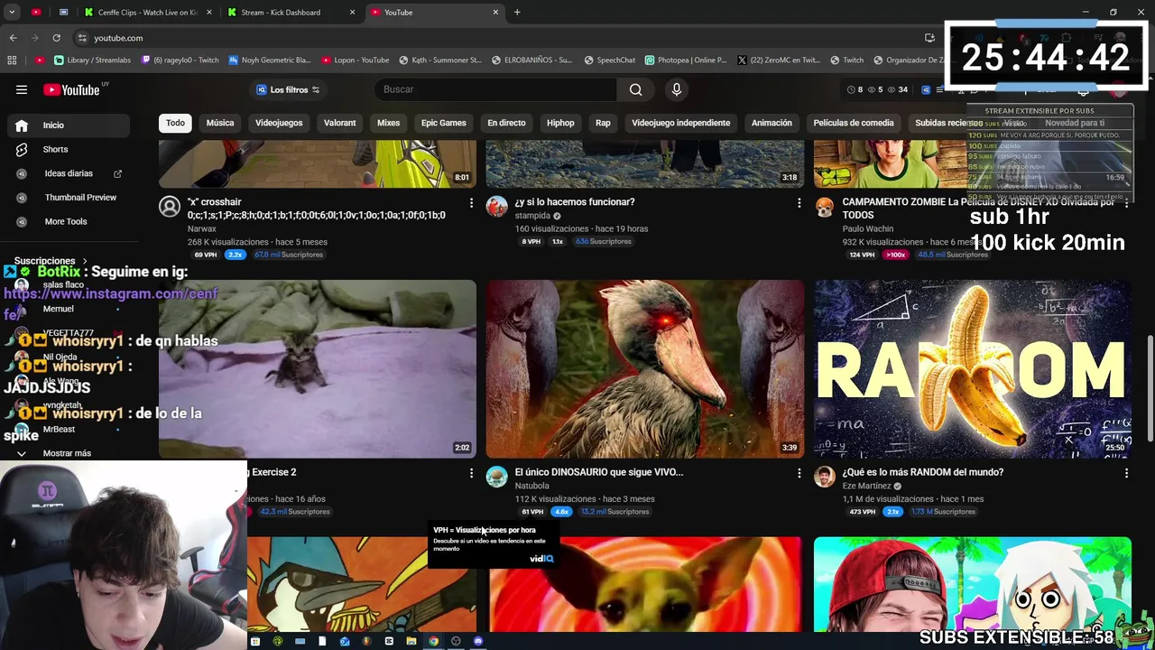This screenshot has width=1155, height=650.
Task: Click the YouTube logo
Action: coord(71,89)
